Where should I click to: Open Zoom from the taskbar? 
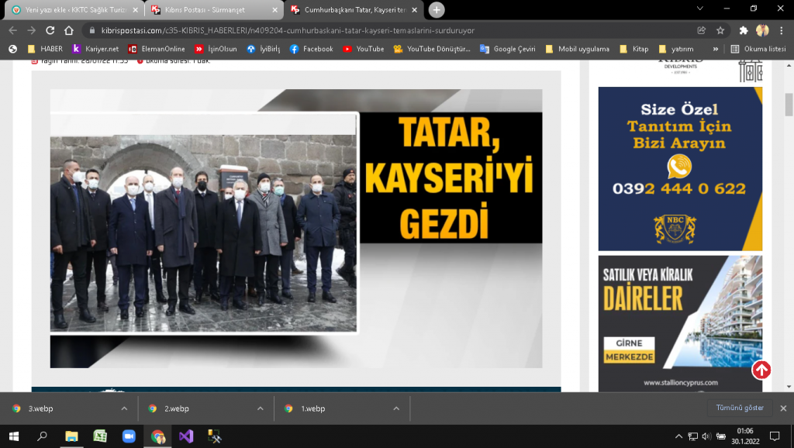(x=129, y=436)
